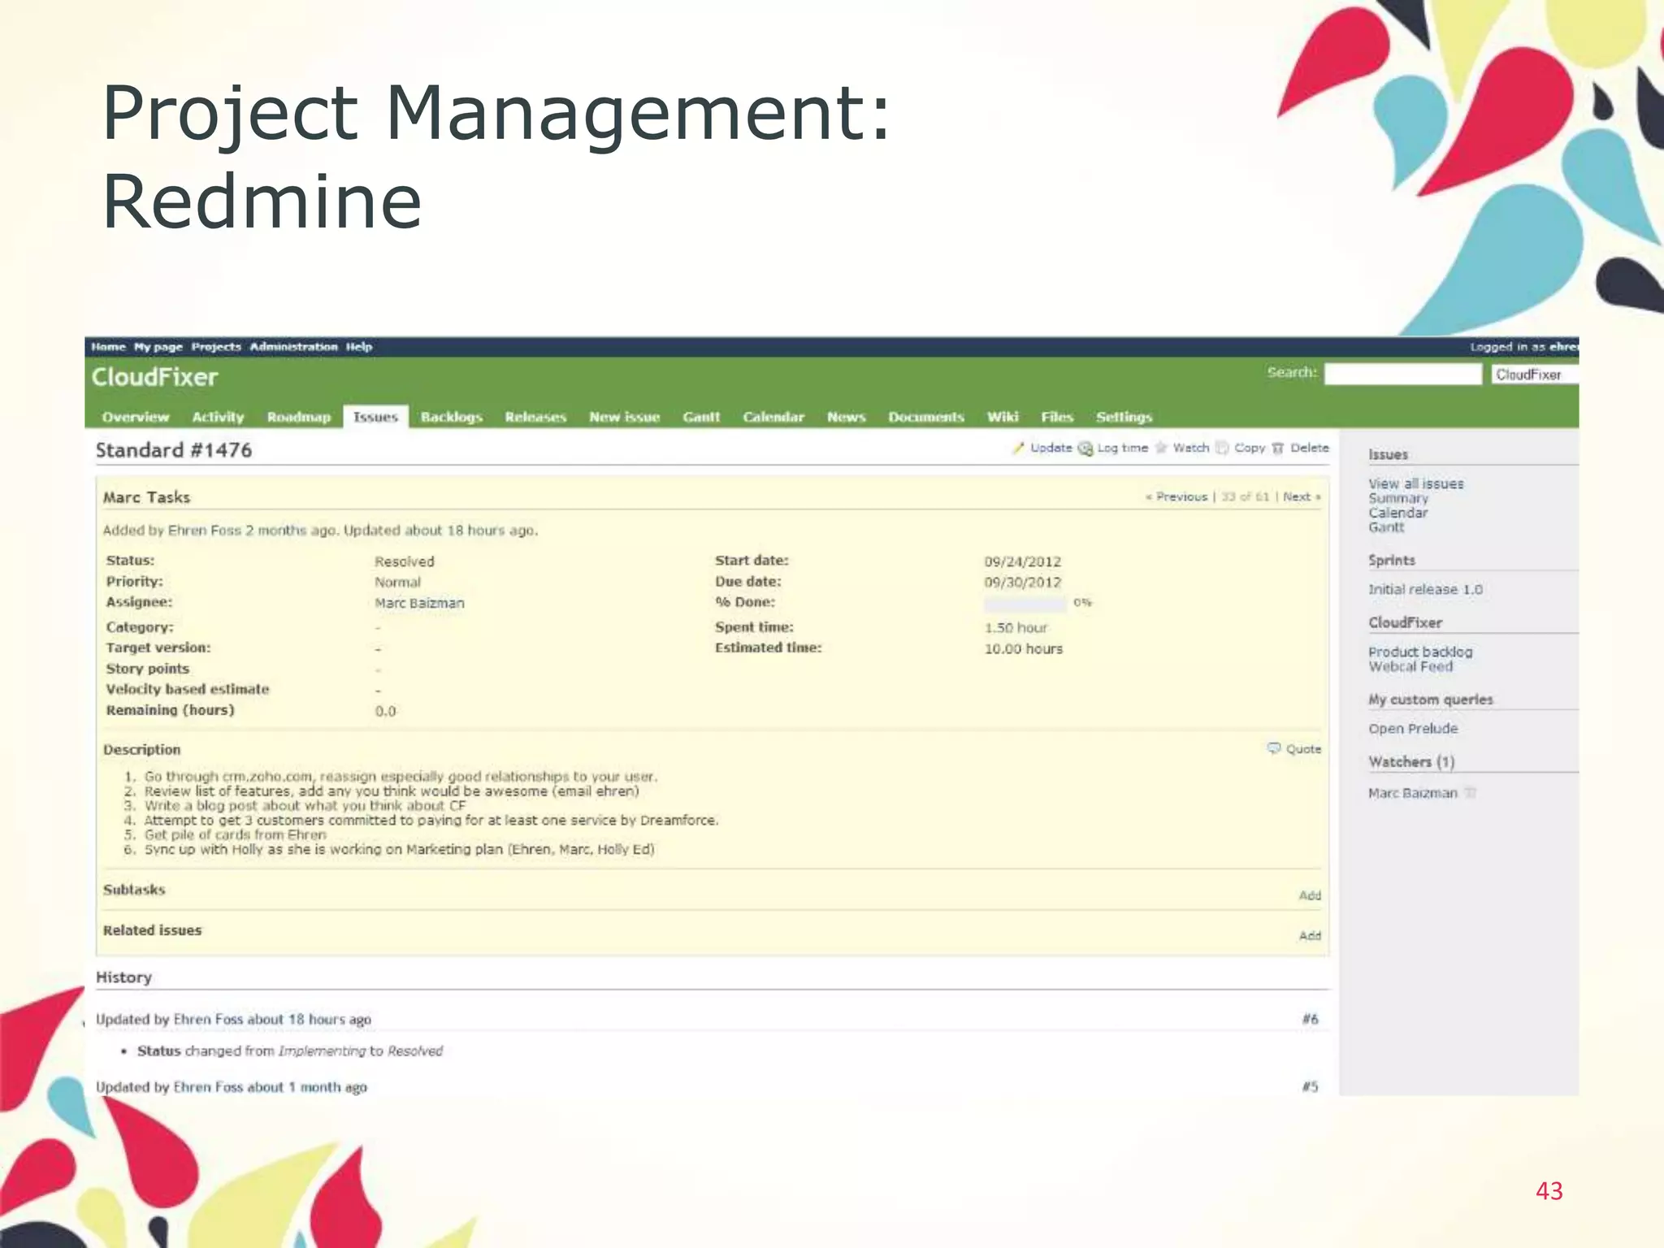
Task: Add a subtask via Add link
Action: (1310, 895)
